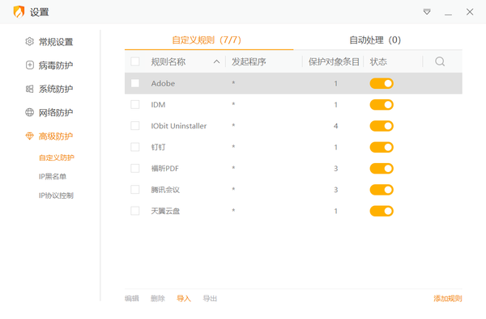This screenshot has width=486, height=319.
Task: Select the 福昕PDF rule name
Action: [165, 169]
